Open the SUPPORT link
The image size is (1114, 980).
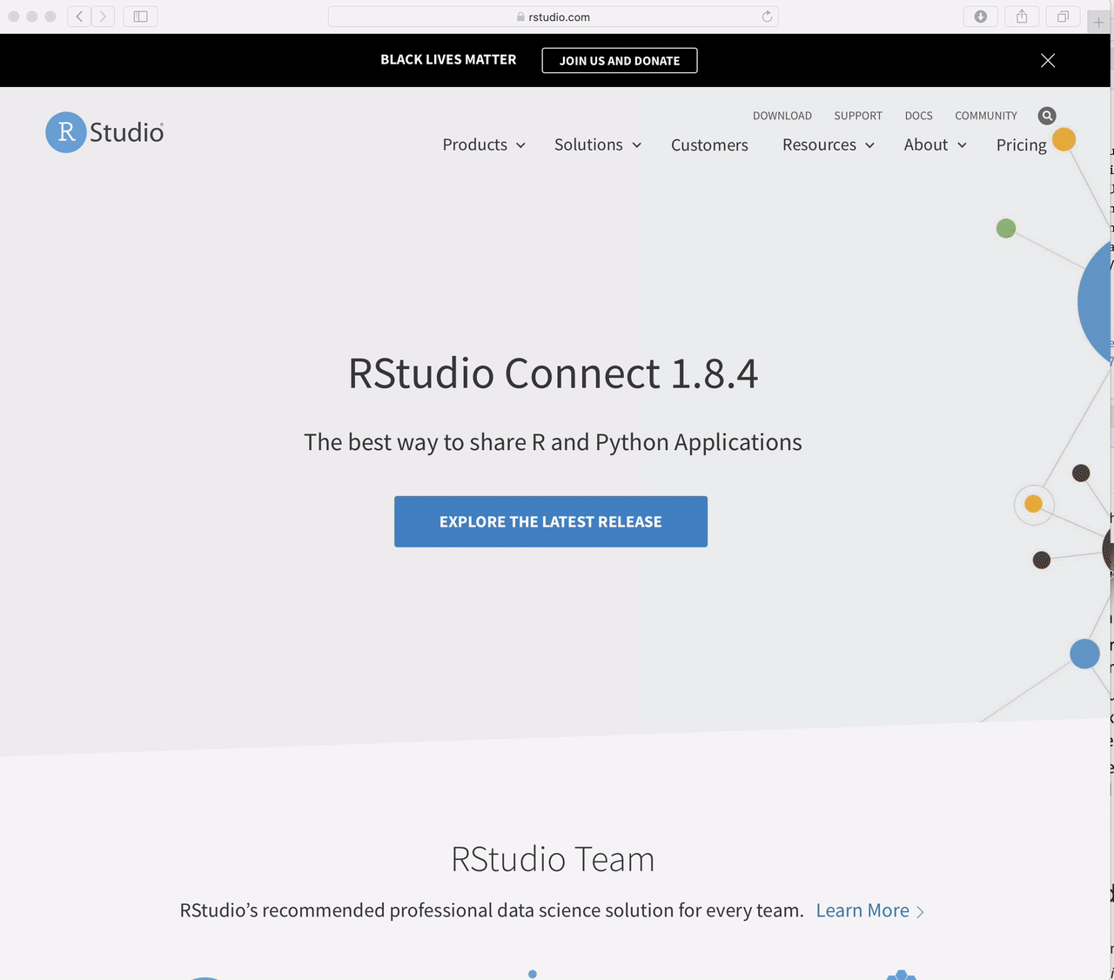[858, 116]
